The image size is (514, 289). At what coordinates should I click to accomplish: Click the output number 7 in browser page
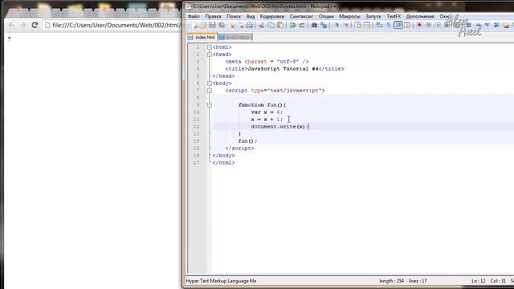[9, 39]
